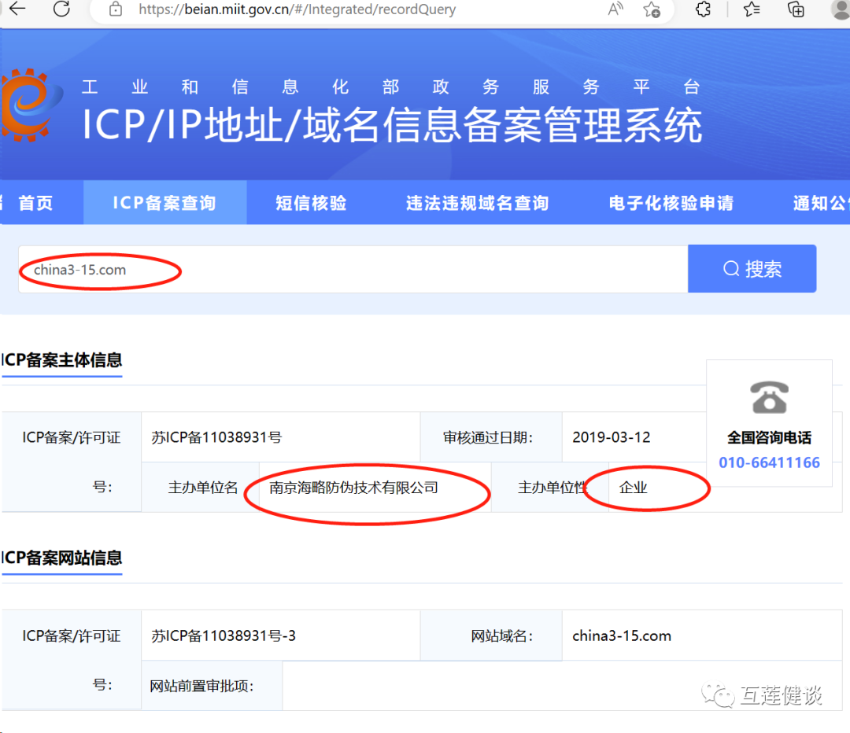Reload the page with refresh icon

point(62,8)
